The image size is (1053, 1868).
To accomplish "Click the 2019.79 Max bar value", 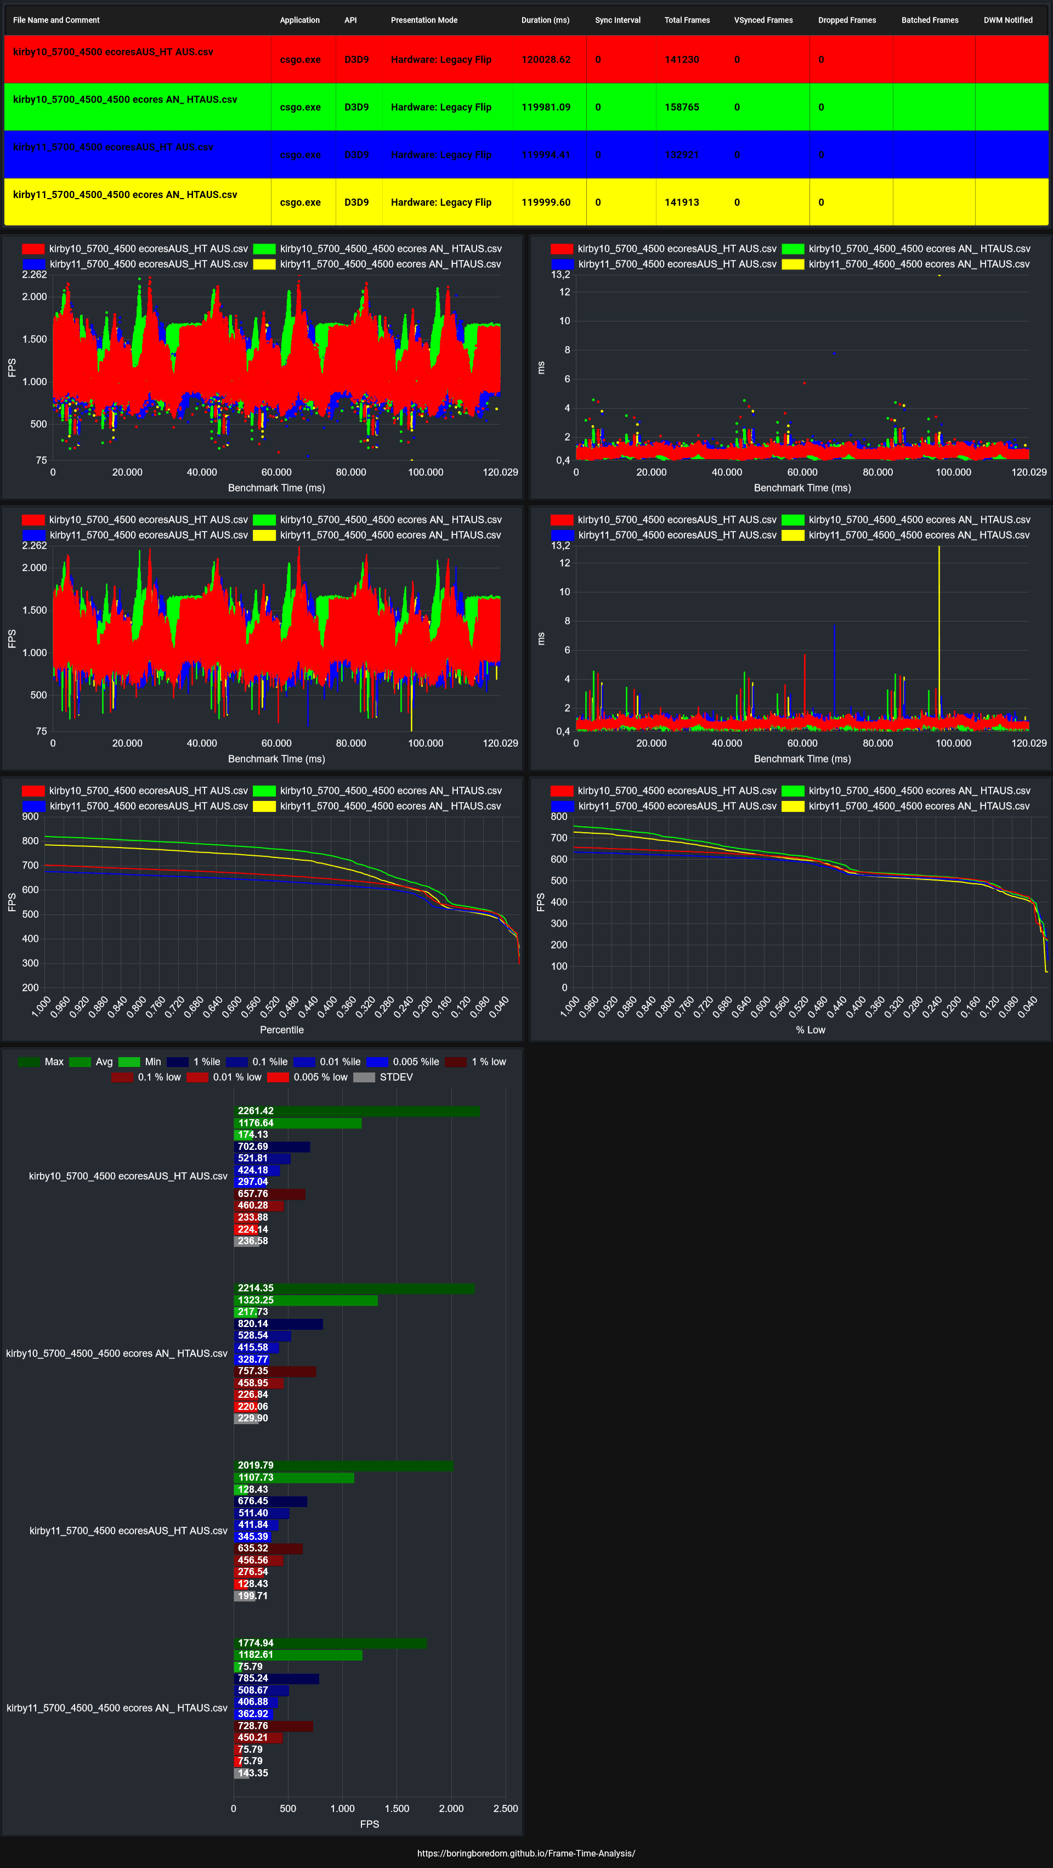I will pyautogui.click(x=256, y=1465).
